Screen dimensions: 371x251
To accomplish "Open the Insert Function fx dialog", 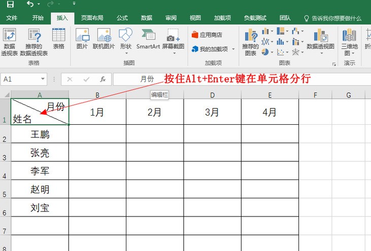I will point(103,79).
